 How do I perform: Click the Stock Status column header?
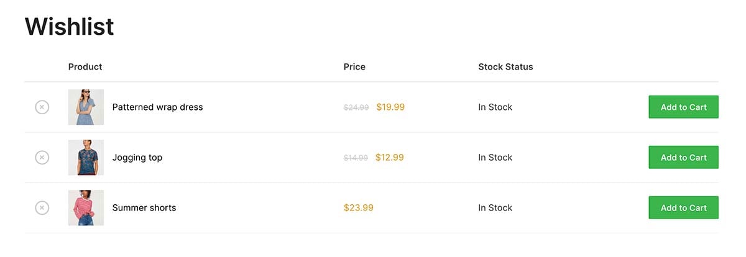coord(505,66)
